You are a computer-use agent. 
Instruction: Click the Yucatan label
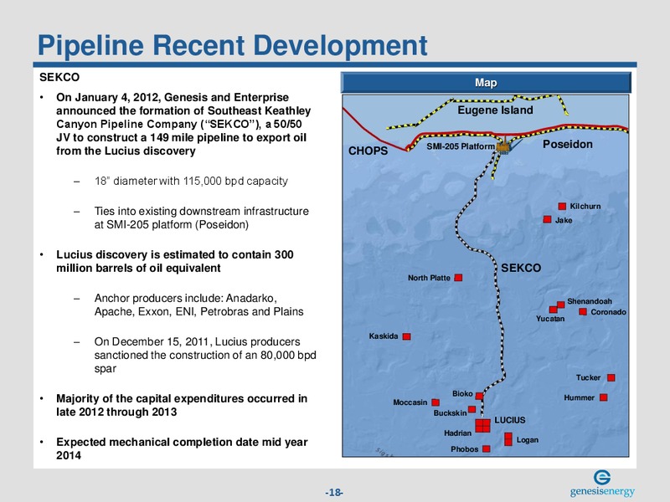coord(550,319)
